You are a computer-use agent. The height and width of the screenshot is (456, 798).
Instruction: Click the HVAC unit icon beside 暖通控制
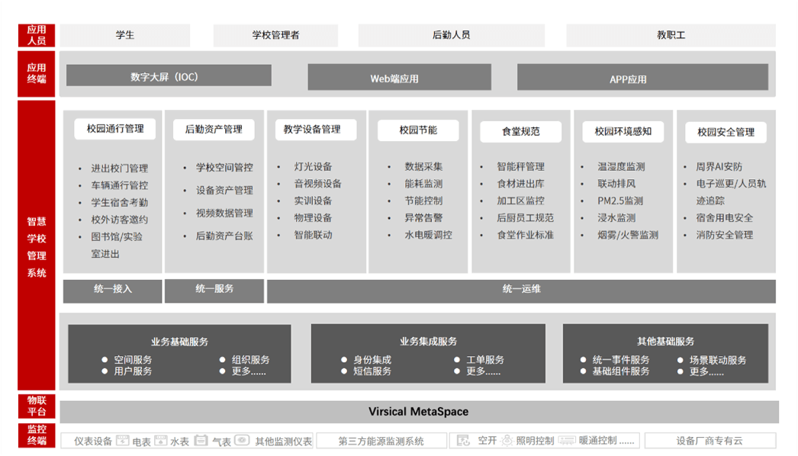(x=566, y=440)
